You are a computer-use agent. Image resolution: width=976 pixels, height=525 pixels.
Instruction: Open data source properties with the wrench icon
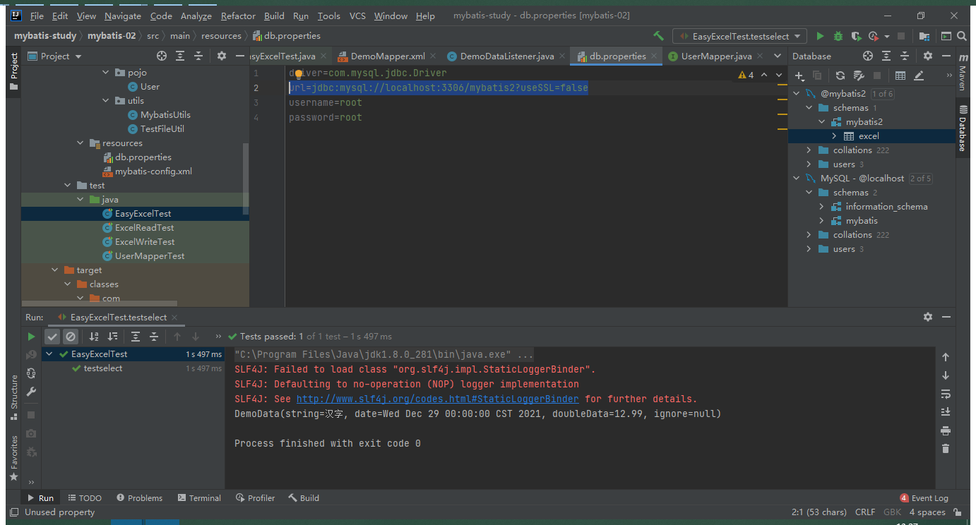point(859,76)
